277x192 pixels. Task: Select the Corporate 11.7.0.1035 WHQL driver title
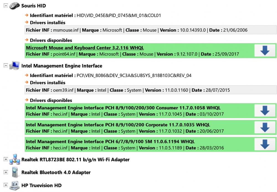(x=118, y=125)
